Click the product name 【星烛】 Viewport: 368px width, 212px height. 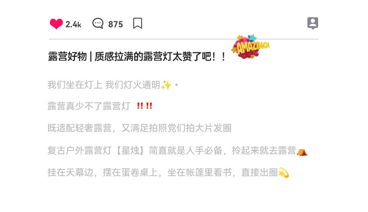(130, 150)
